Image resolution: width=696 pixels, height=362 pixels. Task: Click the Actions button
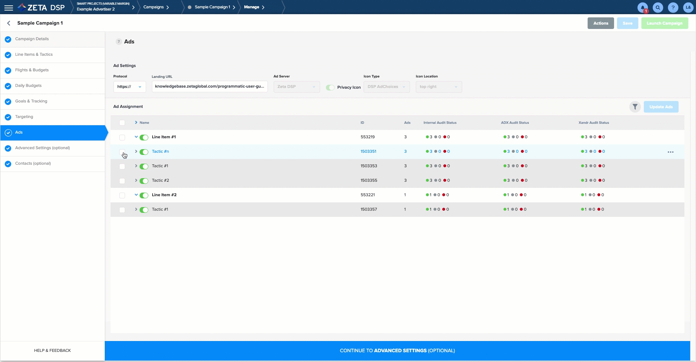click(600, 23)
